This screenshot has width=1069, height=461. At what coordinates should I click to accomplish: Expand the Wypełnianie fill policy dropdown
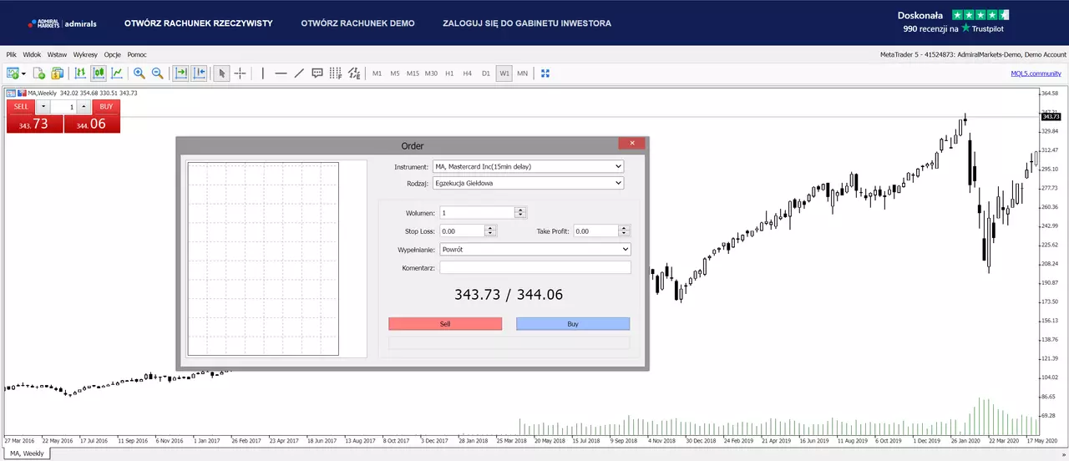pos(535,249)
